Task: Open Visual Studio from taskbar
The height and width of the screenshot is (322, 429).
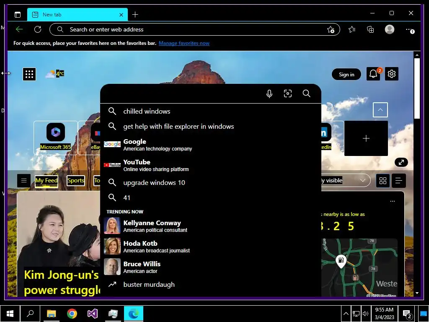Action: (x=93, y=314)
